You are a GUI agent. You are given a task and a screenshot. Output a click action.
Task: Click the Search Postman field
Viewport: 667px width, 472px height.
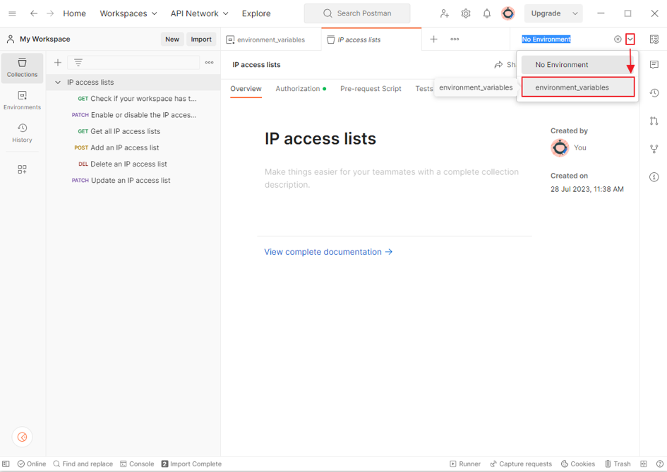pos(357,13)
